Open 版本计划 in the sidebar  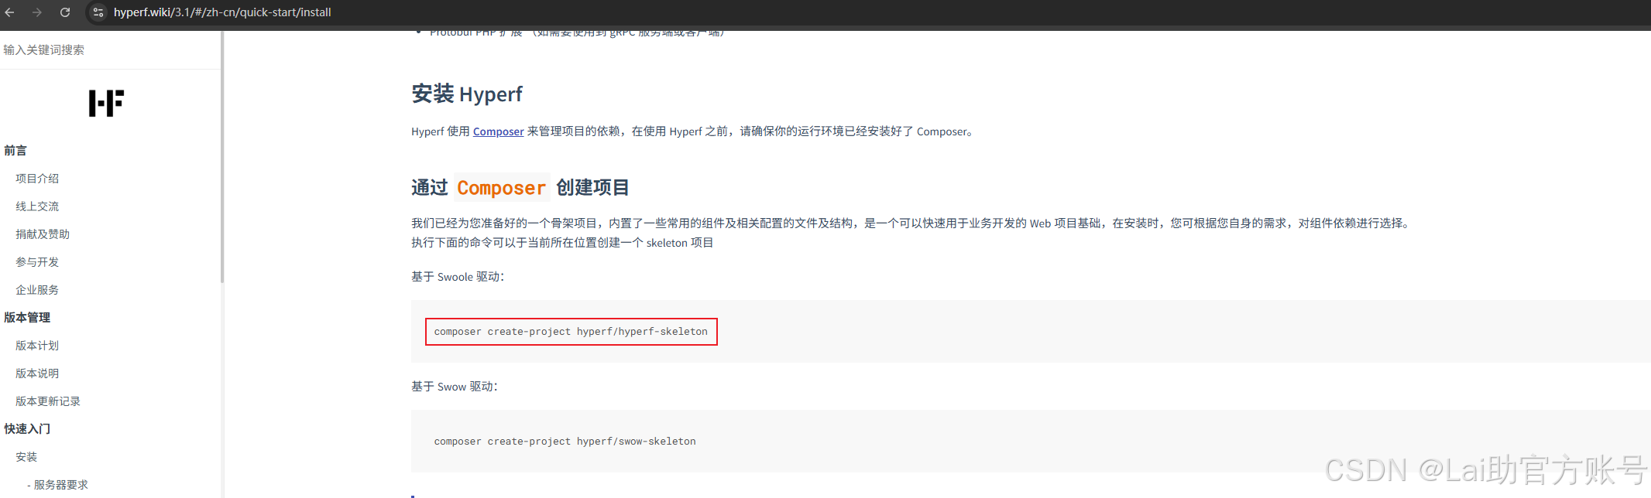click(x=37, y=346)
